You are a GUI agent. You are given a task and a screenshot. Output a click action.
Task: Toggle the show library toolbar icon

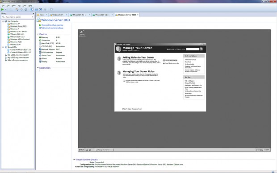[x=32, y=9]
